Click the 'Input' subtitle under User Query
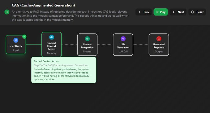210x113 pixels. tap(16, 50)
